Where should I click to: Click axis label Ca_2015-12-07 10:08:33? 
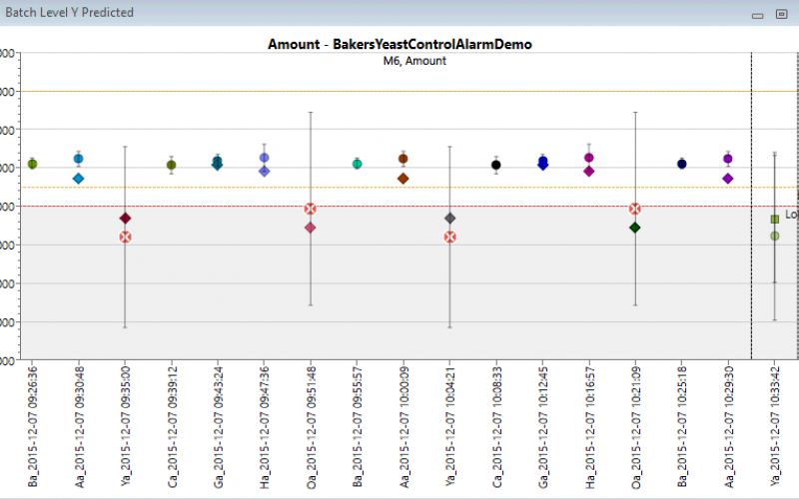click(496, 427)
